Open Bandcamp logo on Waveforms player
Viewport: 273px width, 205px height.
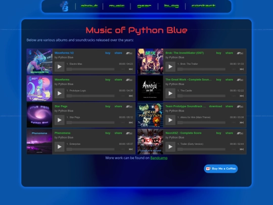click(129, 80)
